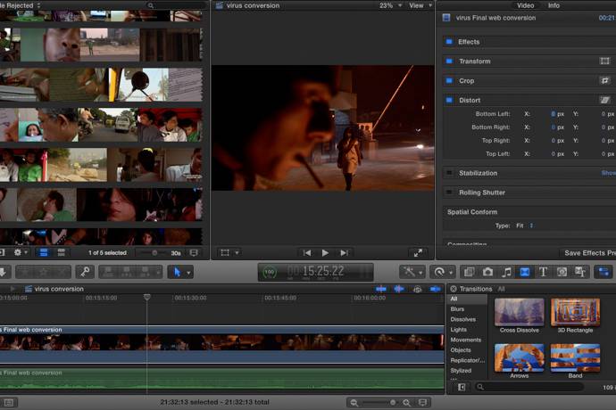Switch to the Info inspector tab
This screenshot has height=410, width=616.
[x=554, y=5]
